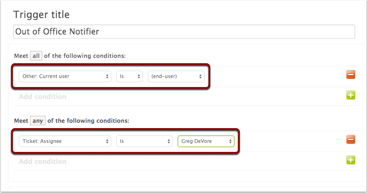This screenshot has height=193, width=367.
Task: Click the arrows on Ticket: Assignee selector
Action: click(x=107, y=141)
